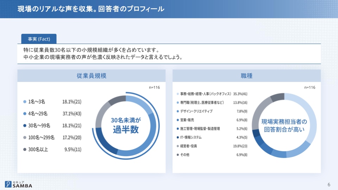This screenshot has height=190, width=338.
Task: Click the 300名以上 legend dot
Action: 25,150
